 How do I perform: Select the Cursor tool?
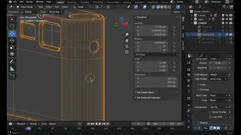click(12, 26)
